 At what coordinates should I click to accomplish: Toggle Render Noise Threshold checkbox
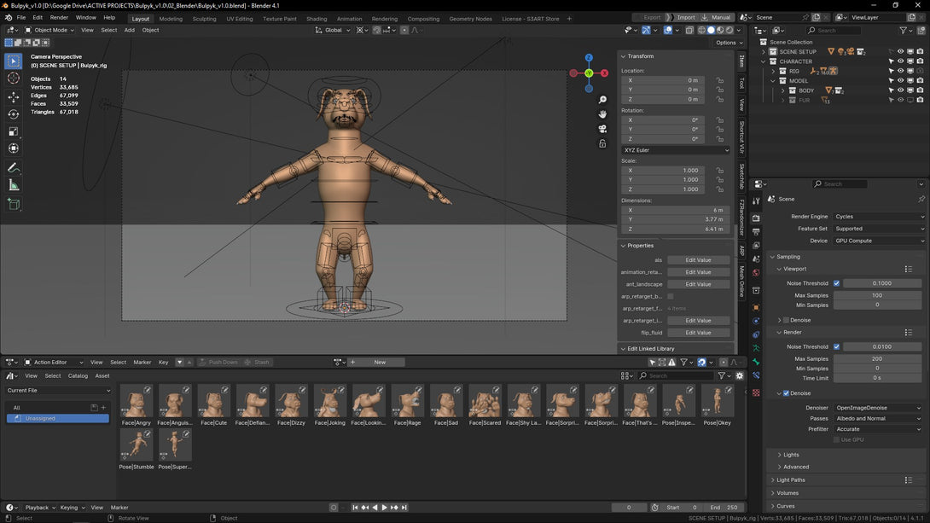click(x=837, y=347)
